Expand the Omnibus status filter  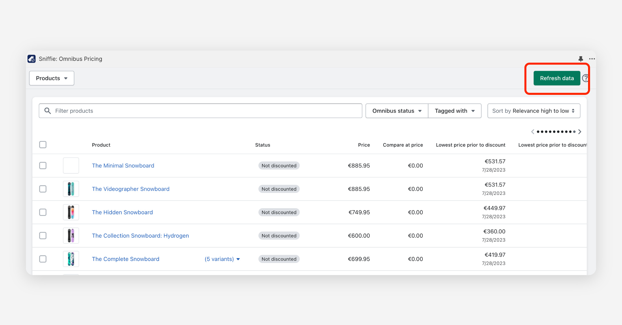tap(397, 111)
